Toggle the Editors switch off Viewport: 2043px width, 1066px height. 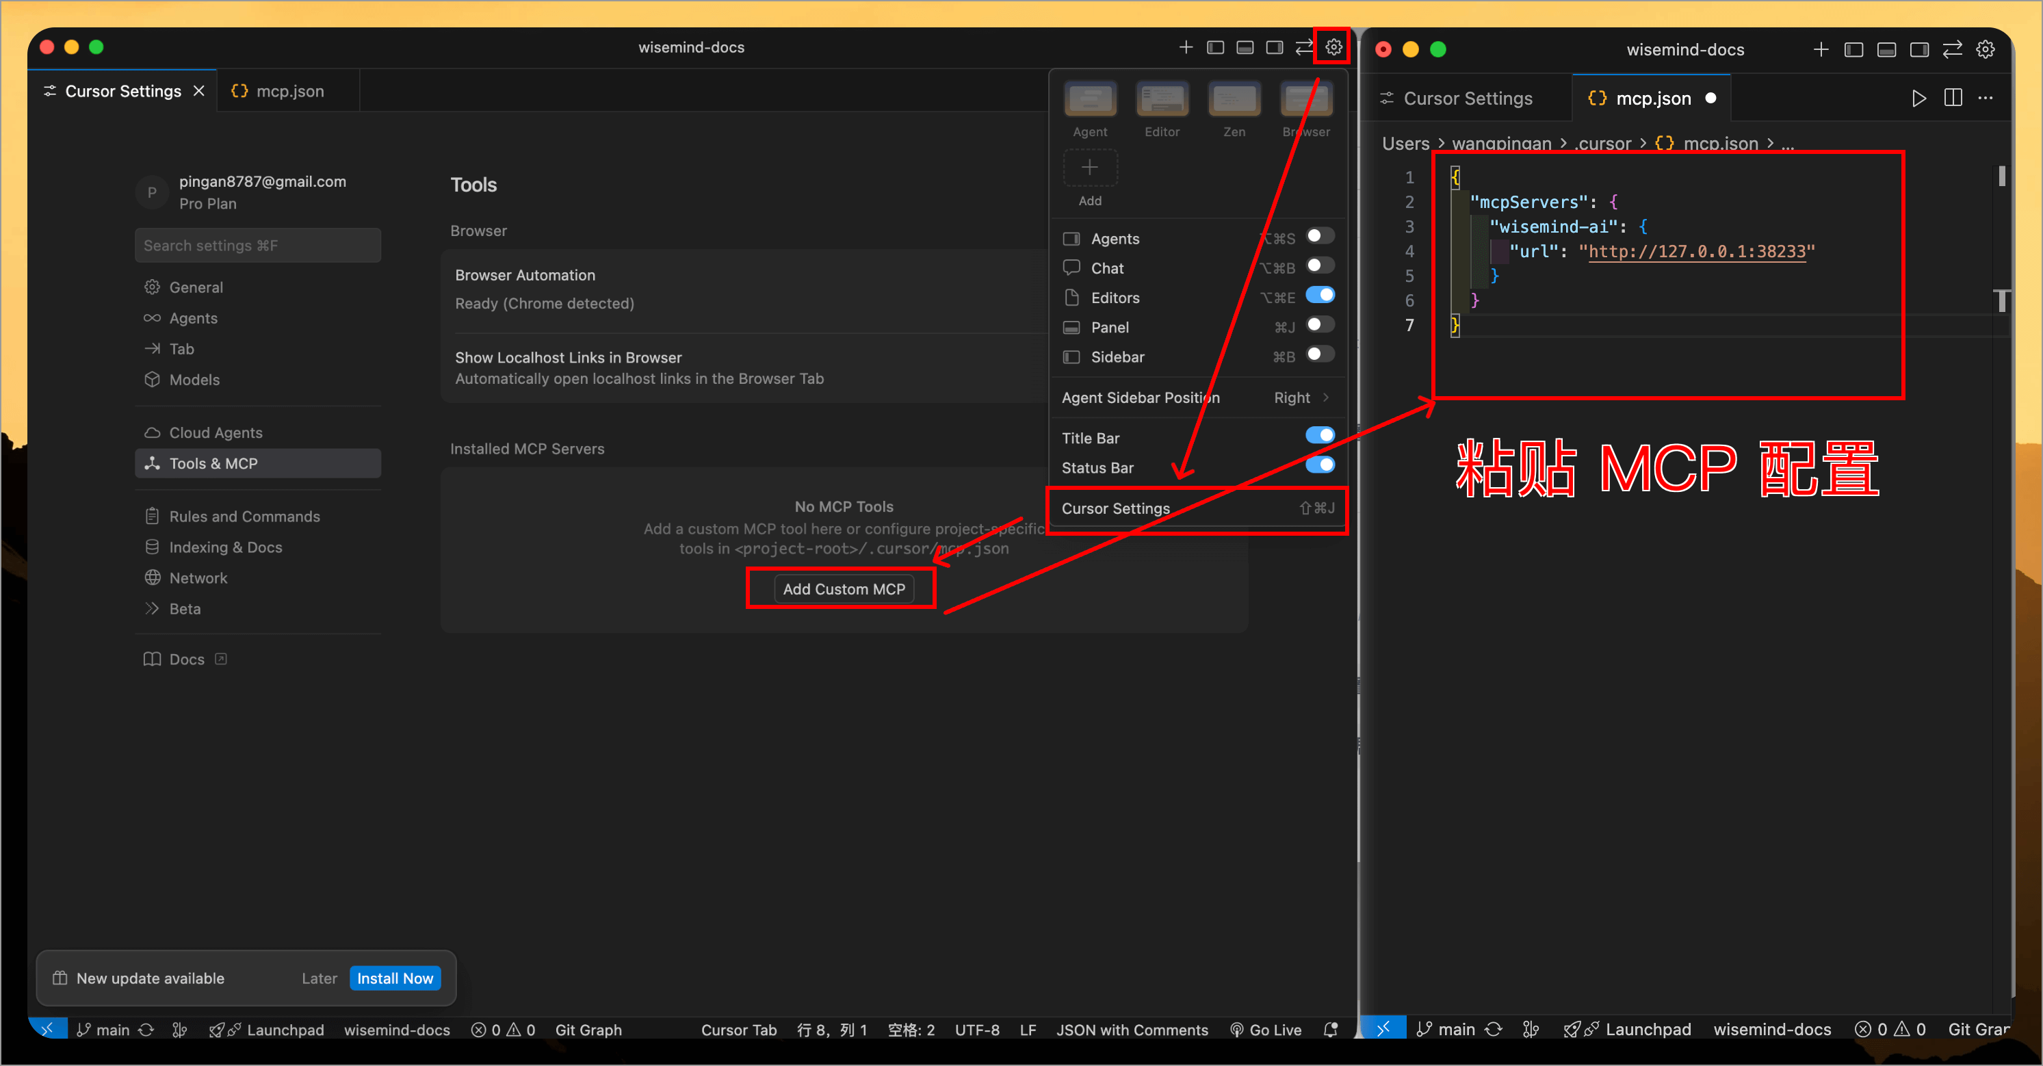tap(1320, 295)
